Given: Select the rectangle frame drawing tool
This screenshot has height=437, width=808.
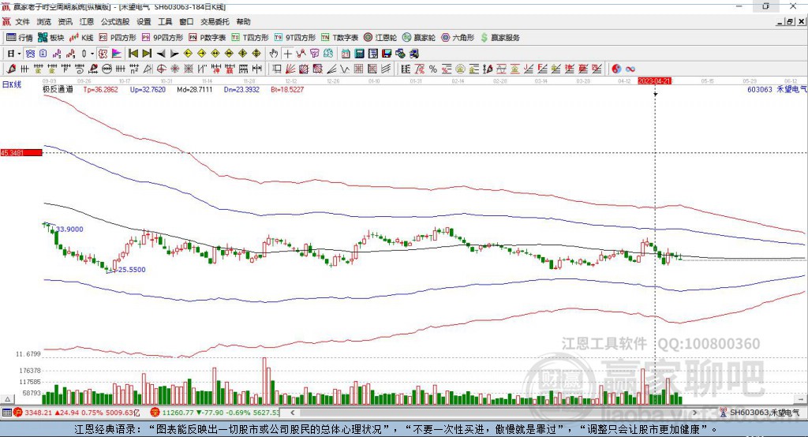Looking at the screenshot, I should click(276, 69).
